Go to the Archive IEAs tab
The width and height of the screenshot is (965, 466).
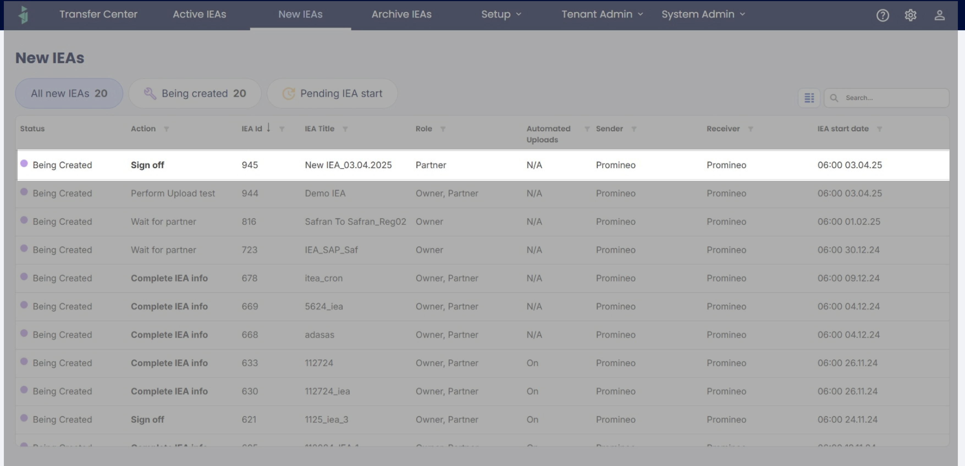[x=401, y=14]
